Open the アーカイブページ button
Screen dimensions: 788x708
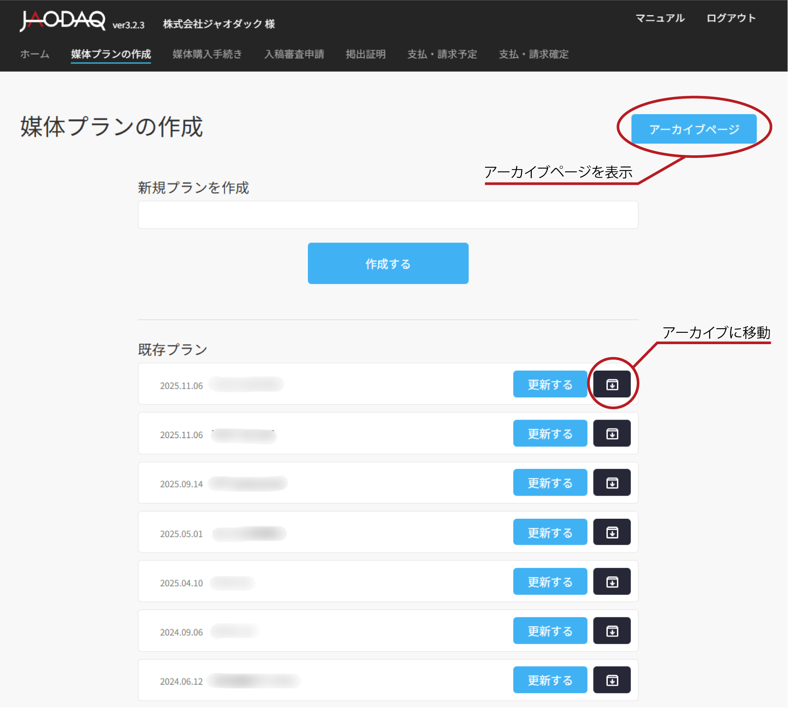pyautogui.click(x=694, y=129)
